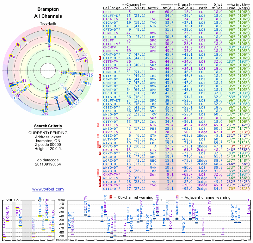Click the Search Criteria heading
The image size is (253, 243).
tap(48, 126)
